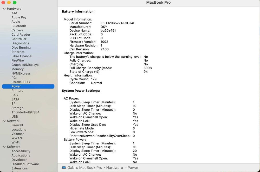Viewport: 260px width, 172px height.
Task: Click the Full Charge Capacity value 3998
Action: [x=148, y=68]
